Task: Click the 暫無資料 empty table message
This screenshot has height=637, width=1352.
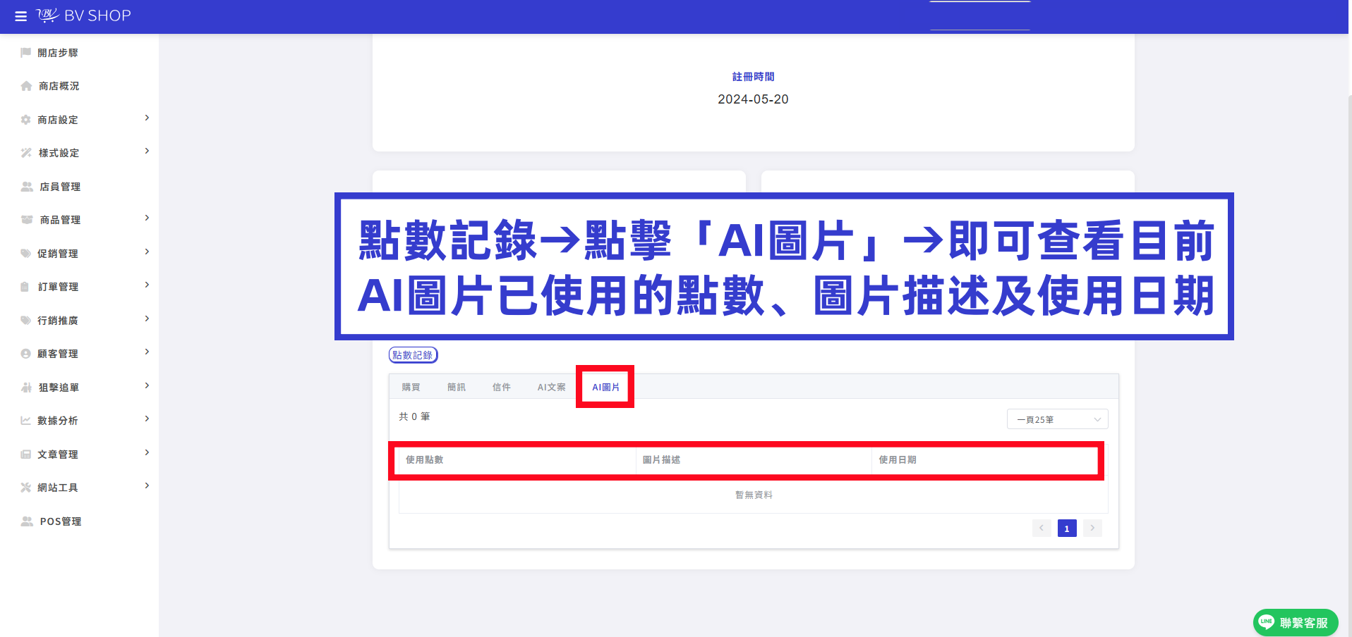Action: 754,495
